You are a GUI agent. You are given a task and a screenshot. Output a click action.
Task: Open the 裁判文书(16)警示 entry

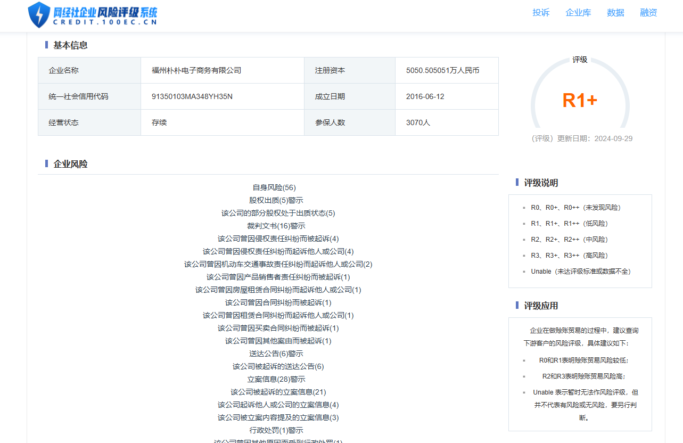[x=276, y=226]
